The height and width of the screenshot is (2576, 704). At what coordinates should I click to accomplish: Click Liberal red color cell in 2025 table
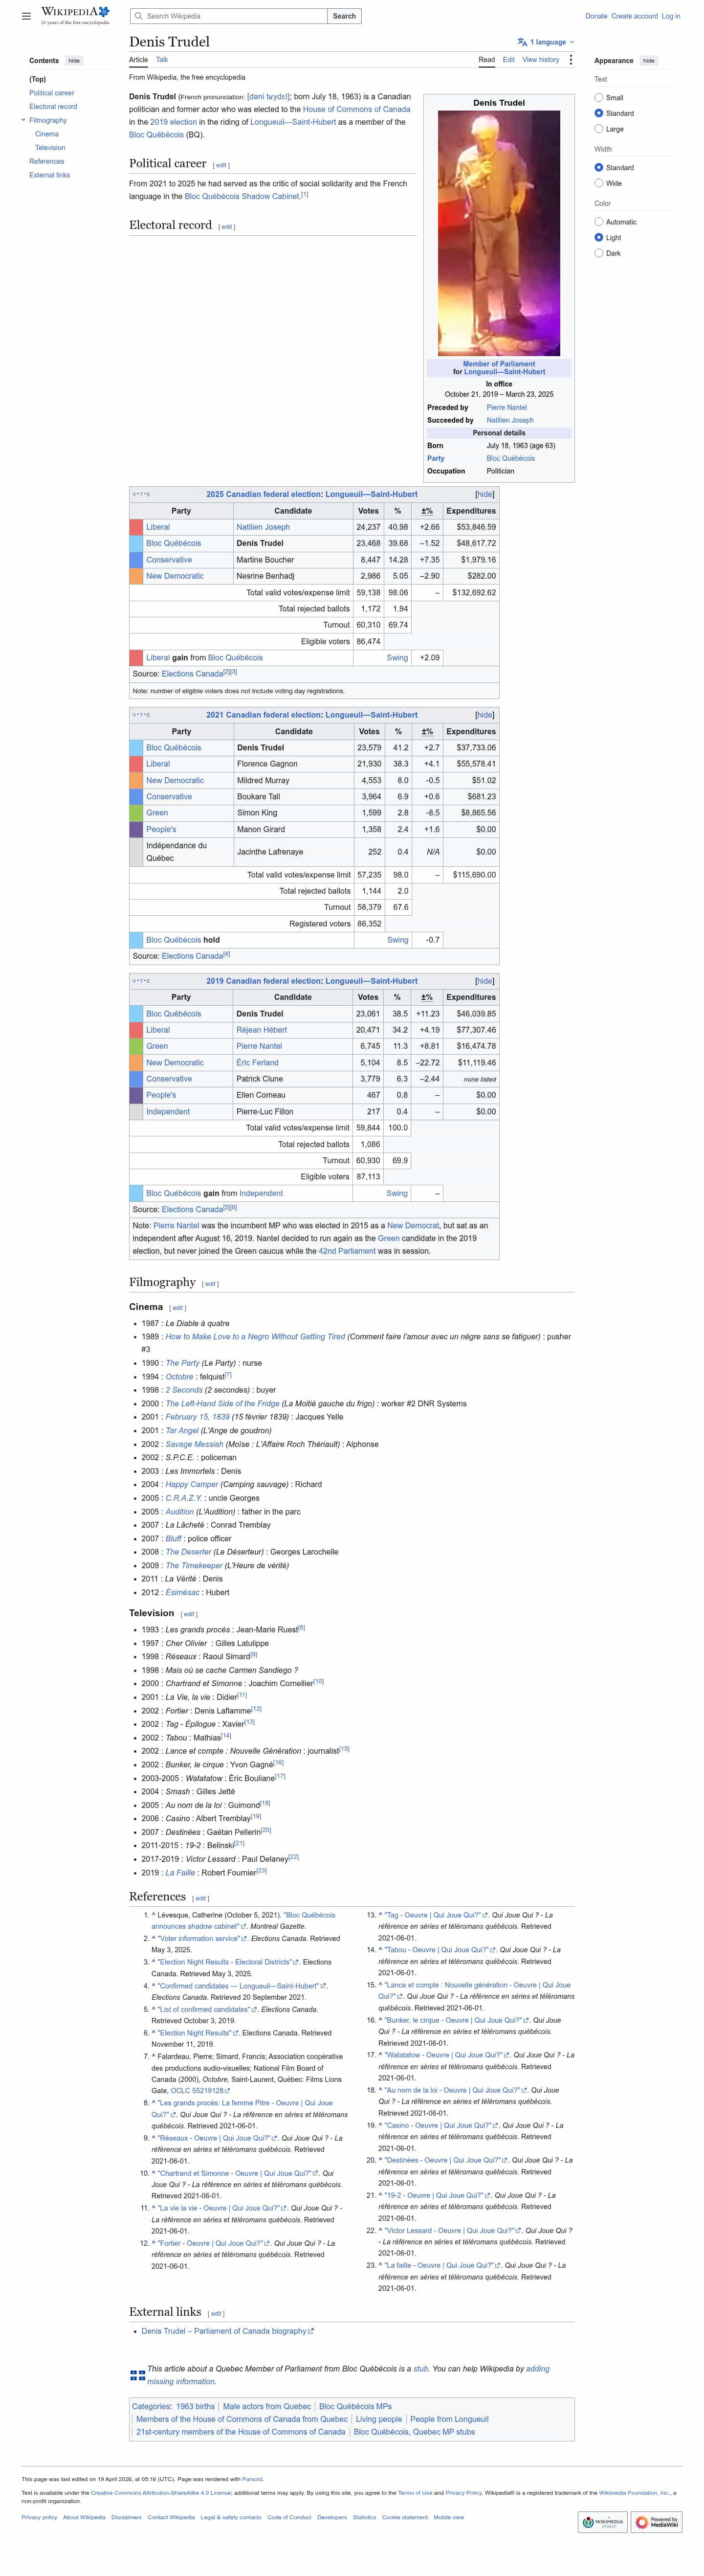click(x=136, y=527)
